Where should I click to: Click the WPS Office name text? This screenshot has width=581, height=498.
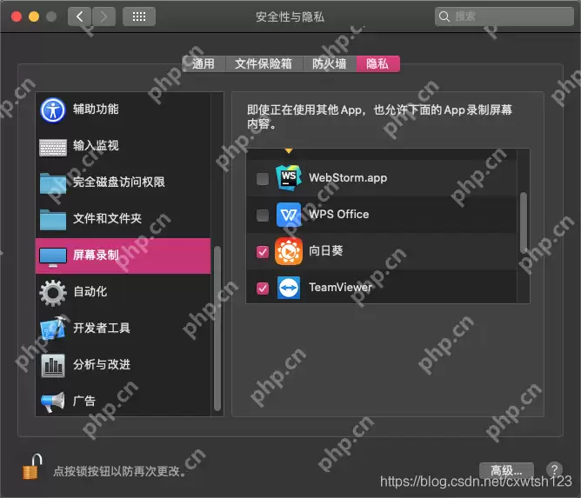coord(338,215)
